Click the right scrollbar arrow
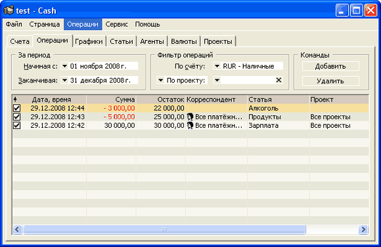The image size is (381, 247). point(363,229)
